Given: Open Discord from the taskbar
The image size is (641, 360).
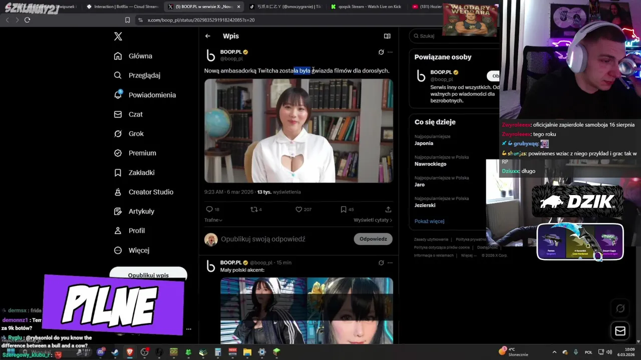Looking at the screenshot, I should coord(101,352).
